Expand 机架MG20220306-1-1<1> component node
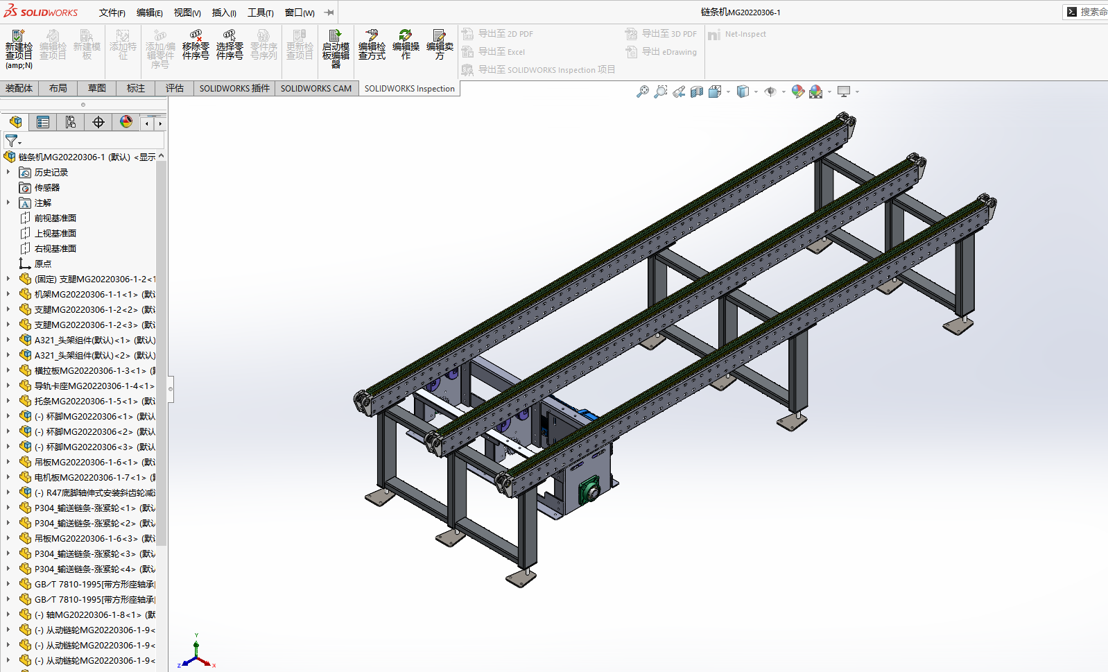The image size is (1108, 672). [x=8, y=294]
